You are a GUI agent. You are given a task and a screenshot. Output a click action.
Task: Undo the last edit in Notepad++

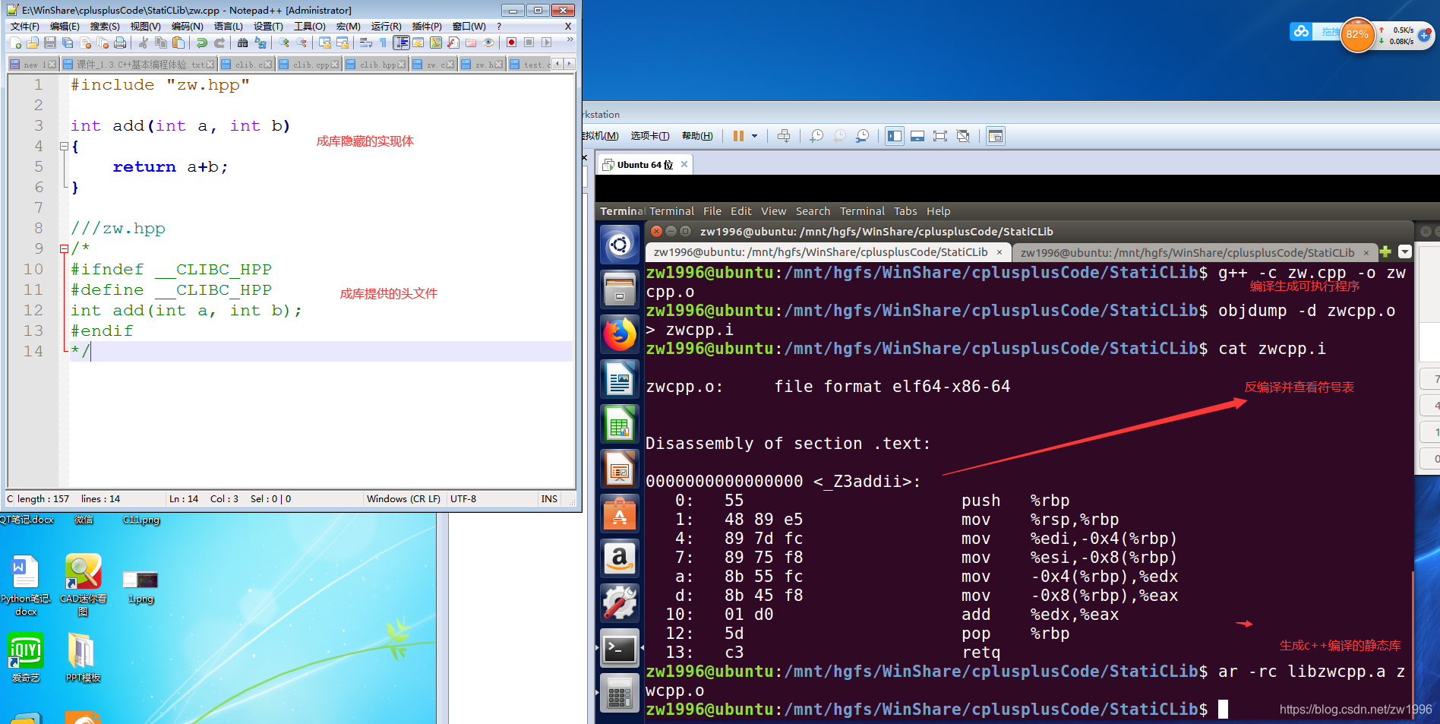[x=201, y=43]
